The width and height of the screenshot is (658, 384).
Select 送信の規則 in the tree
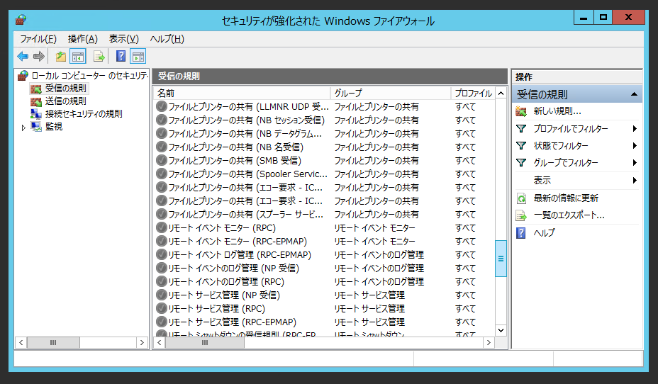[x=65, y=101]
